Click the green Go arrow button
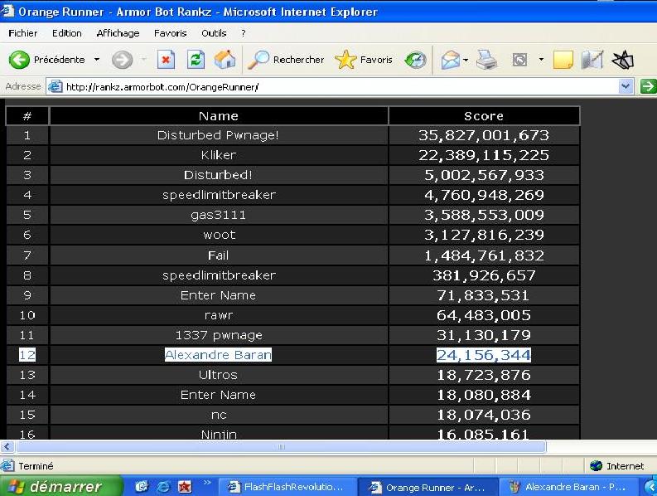The image size is (657, 496). [x=648, y=86]
